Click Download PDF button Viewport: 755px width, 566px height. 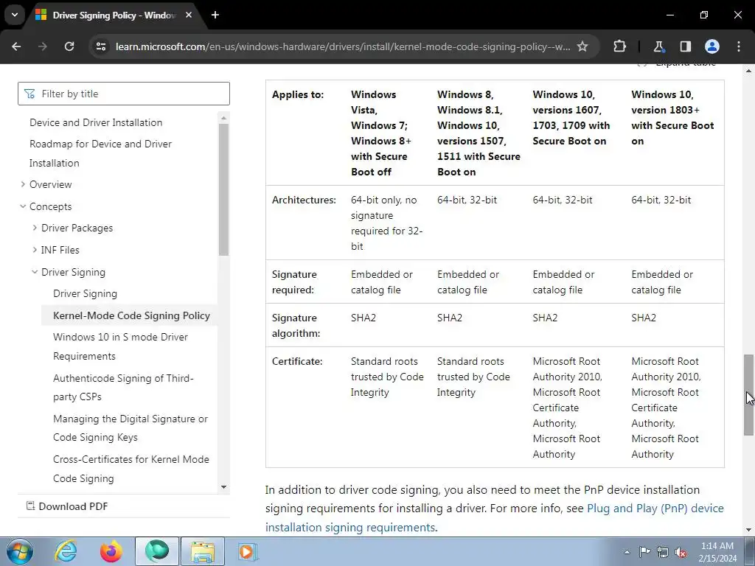(x=67, y=506)
